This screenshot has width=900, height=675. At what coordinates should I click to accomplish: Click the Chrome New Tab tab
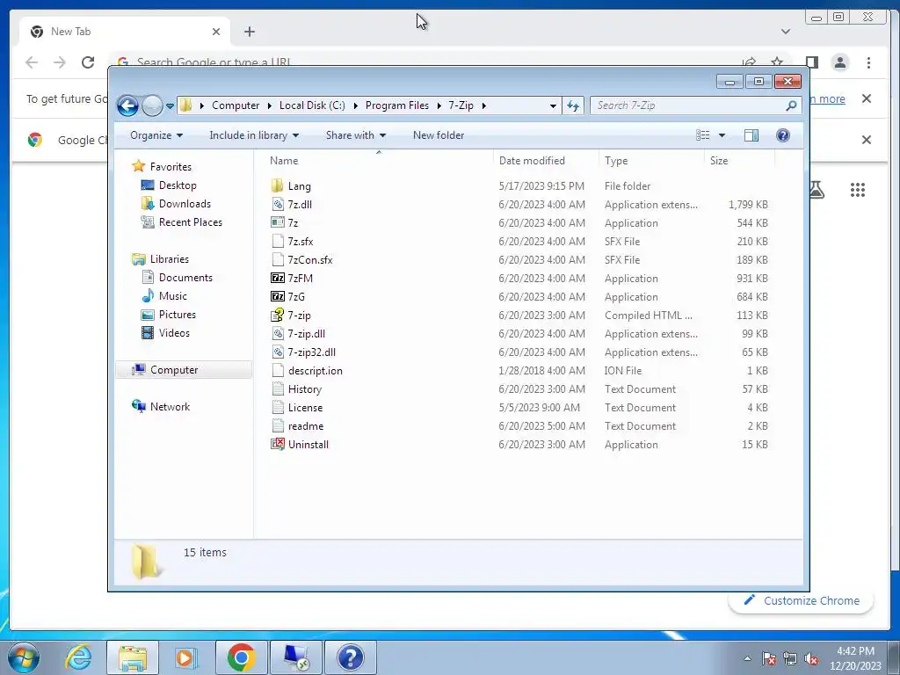[124, 32]
